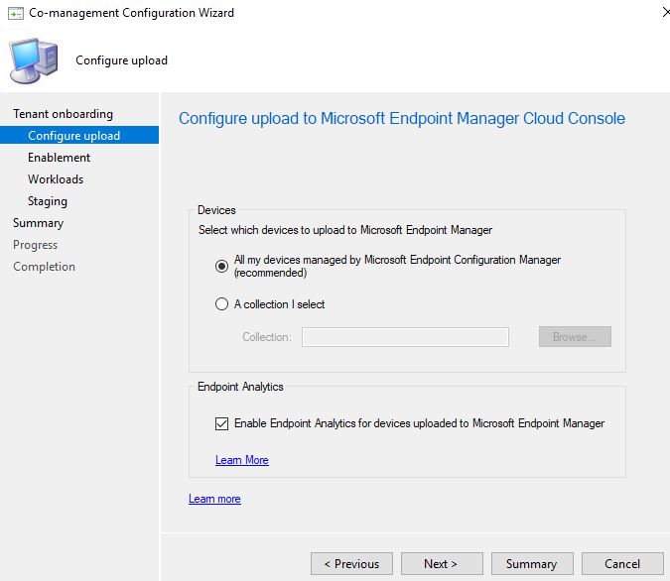
Task: Advance with the Next button
Action: tap(442, 564)
